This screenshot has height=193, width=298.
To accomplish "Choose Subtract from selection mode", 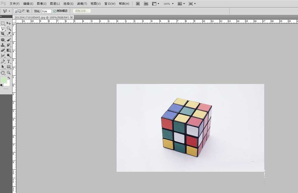I will click(x=24, y=11).
